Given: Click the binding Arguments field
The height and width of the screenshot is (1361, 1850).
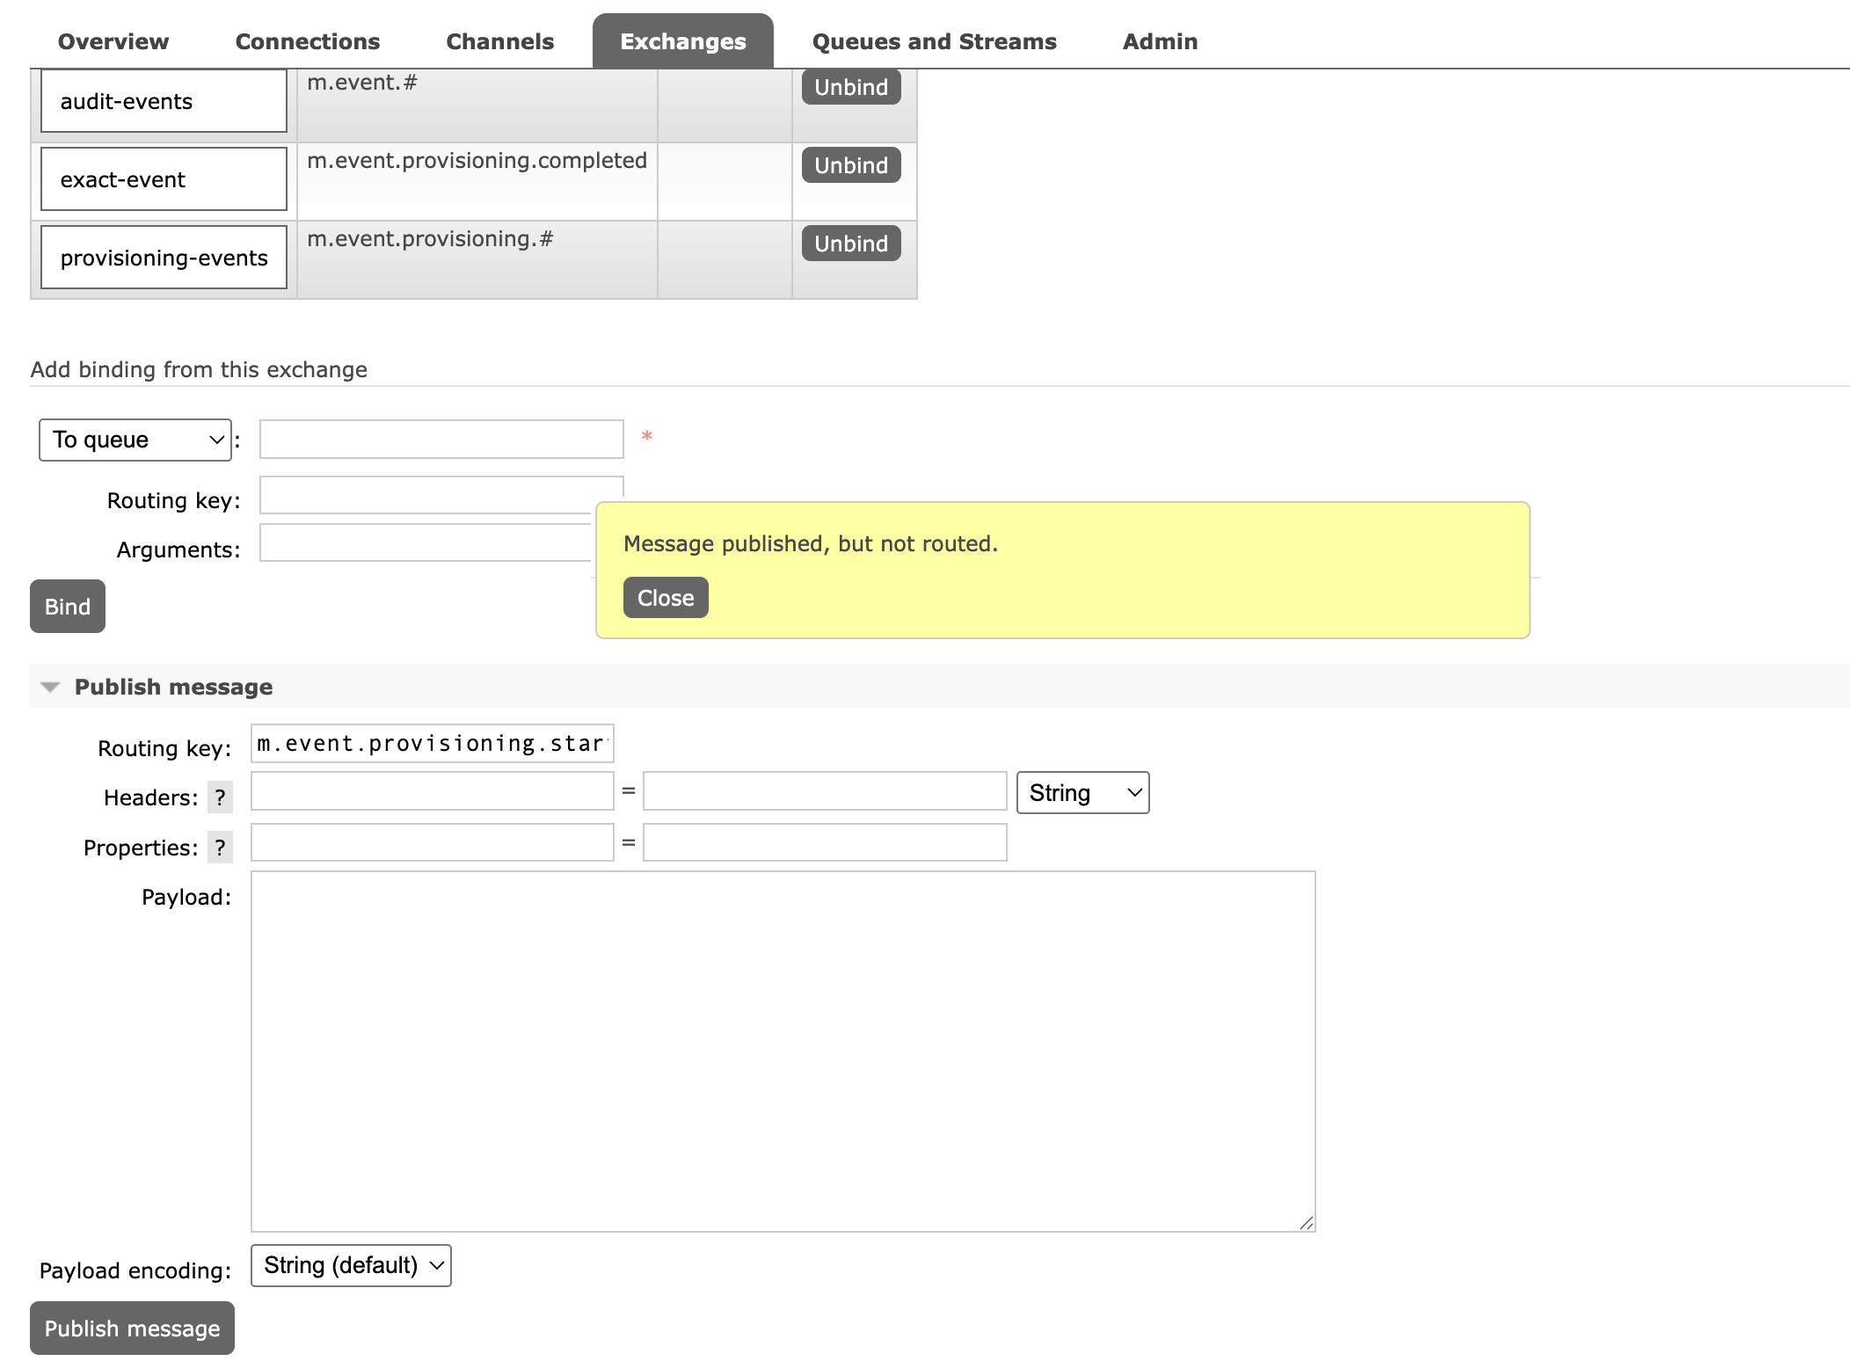Looking at the screenshot, I should pyautogui.click(x=426, y=542).
